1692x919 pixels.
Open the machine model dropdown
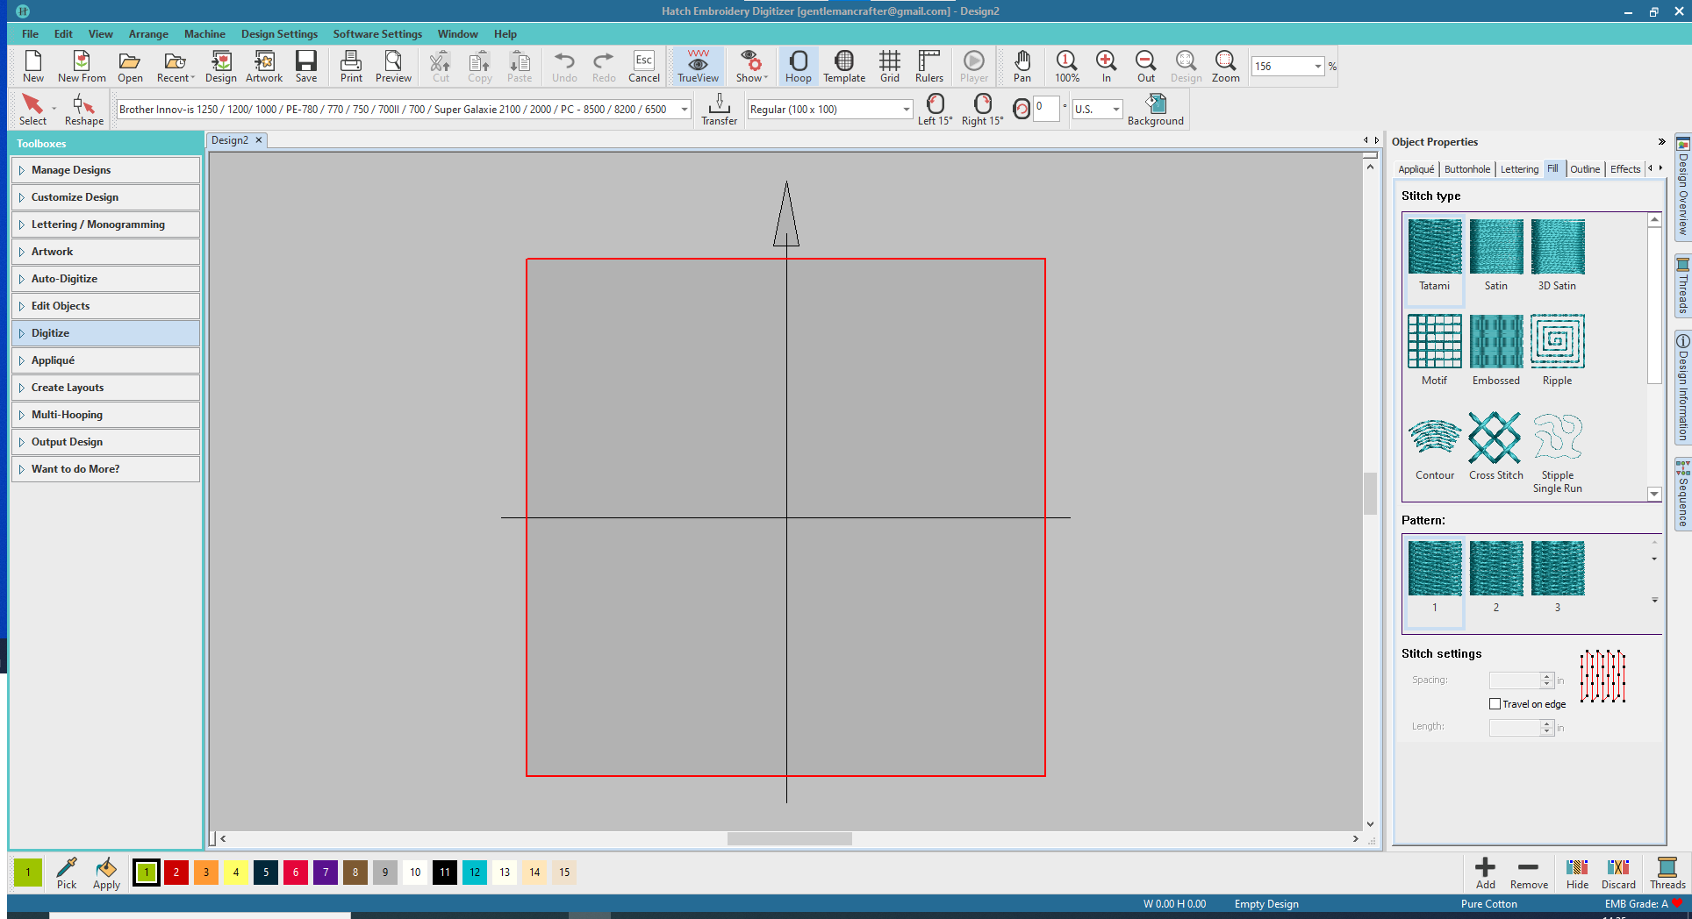coord(685,110)
